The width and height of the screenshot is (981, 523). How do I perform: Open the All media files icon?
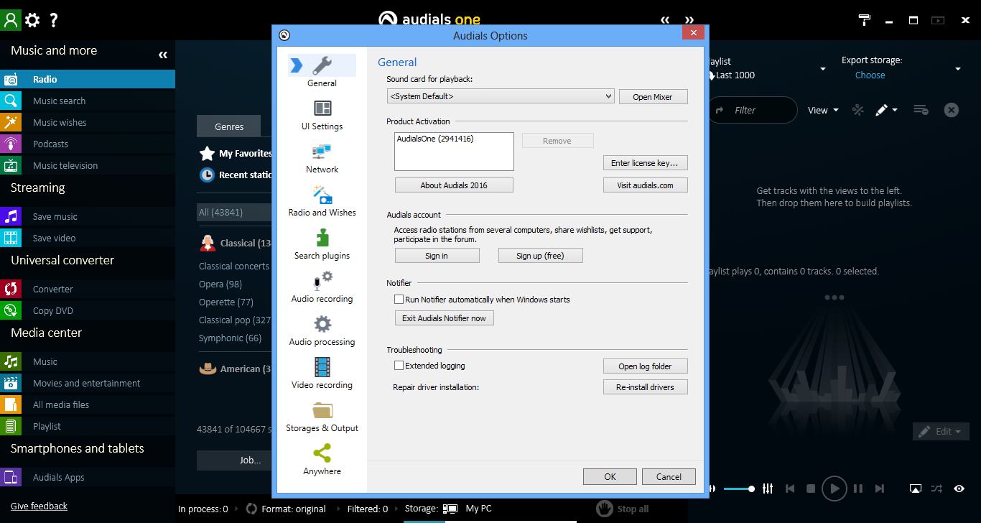11,404
